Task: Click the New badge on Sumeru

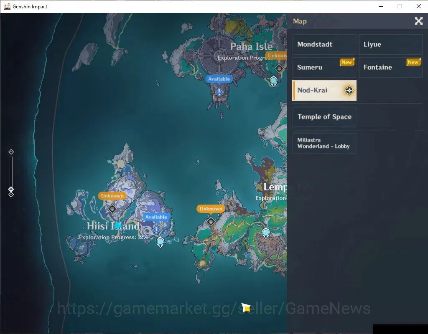Action: pos(347,62)
